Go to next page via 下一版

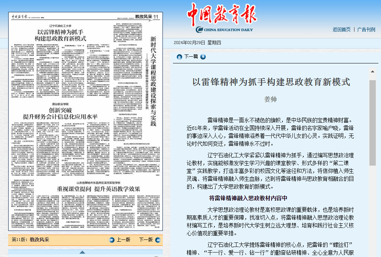(x=146, y=240)
